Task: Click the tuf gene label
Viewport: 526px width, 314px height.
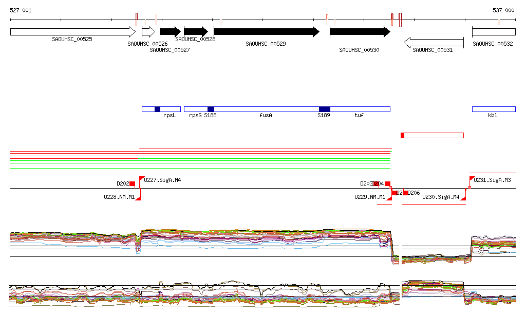Action: pos(359,115)
